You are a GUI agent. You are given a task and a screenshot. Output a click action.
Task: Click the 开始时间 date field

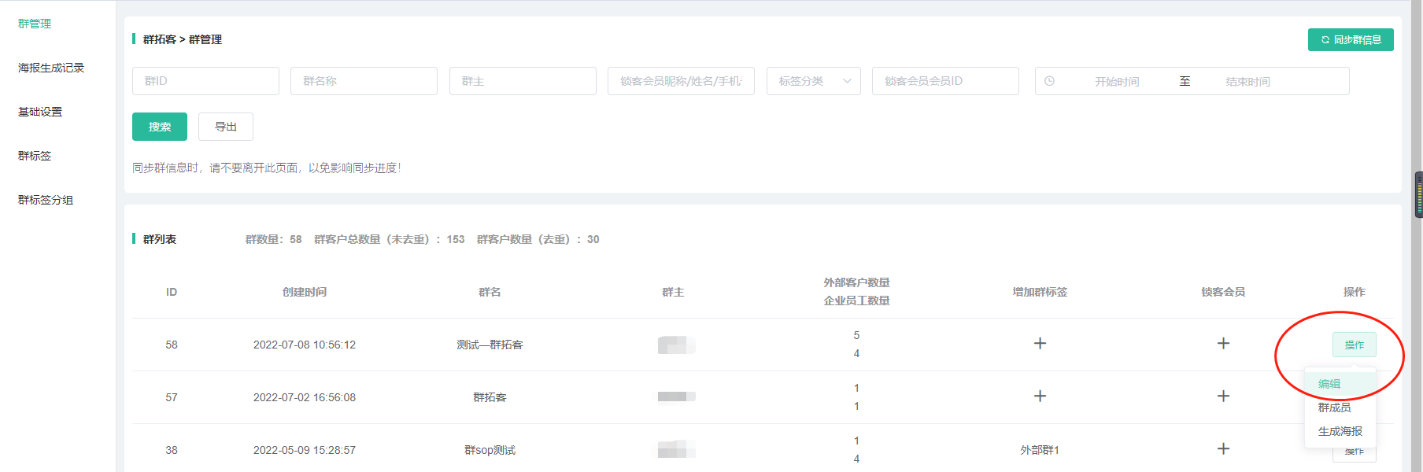click(1116, 82)
